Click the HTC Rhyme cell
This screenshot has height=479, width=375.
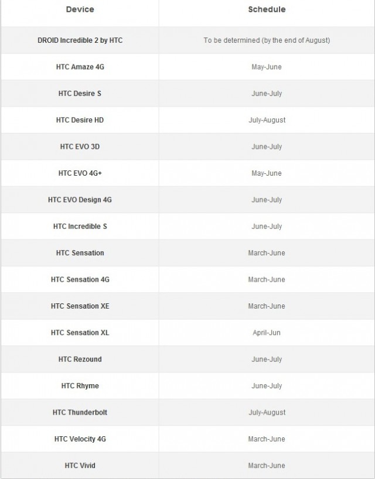tap(80, 386)
